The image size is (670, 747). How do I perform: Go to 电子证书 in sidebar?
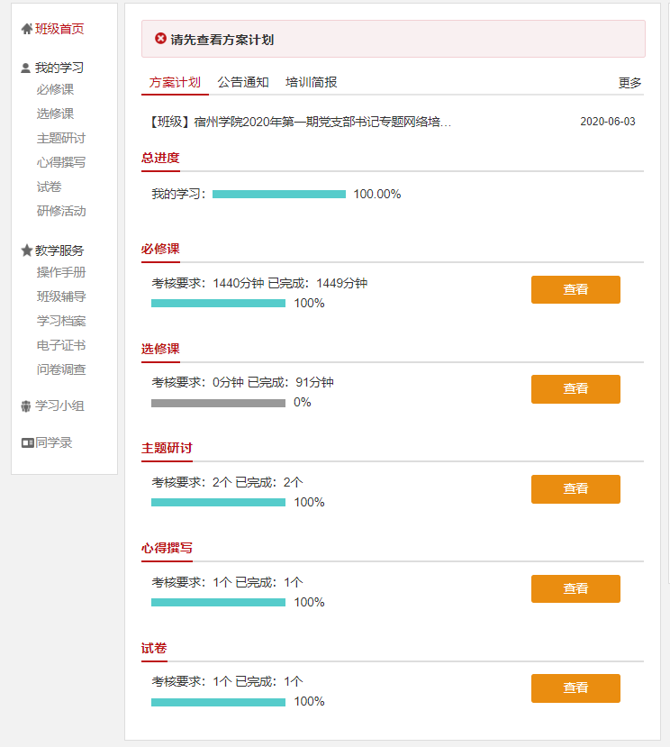[61, 345]
